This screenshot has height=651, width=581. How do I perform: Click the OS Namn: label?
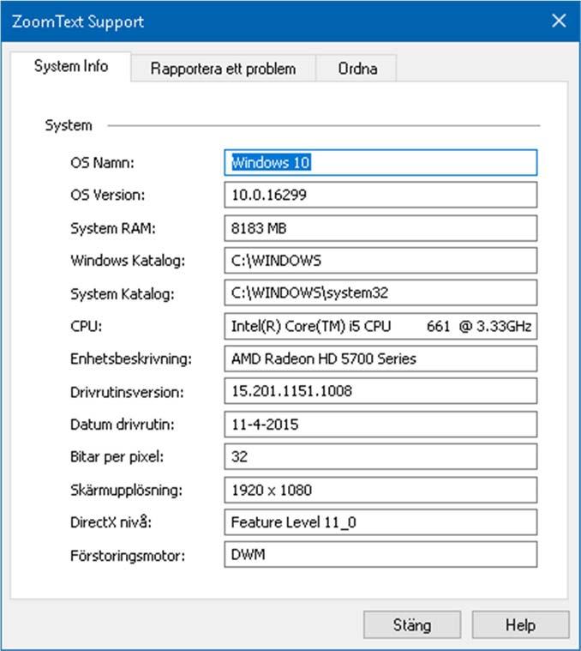tap(102, 163)
